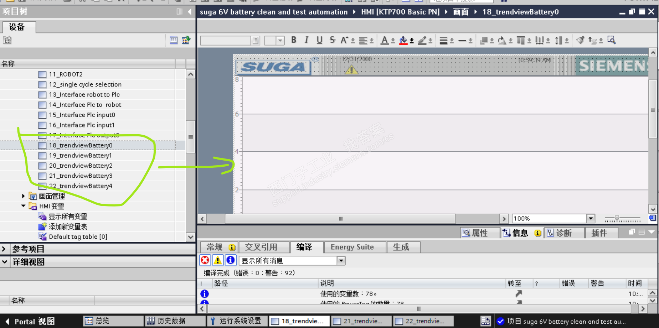Click the align objects top icon
The image size is (659, 328).
coord(521,41)
